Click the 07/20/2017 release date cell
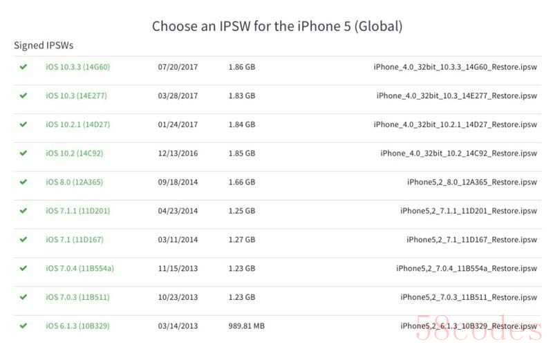This screenshot has height=349, width=553. 178,67
